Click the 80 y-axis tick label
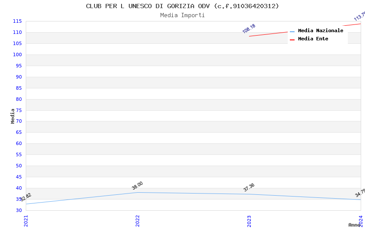365x236 pixels. pos(18,99)
